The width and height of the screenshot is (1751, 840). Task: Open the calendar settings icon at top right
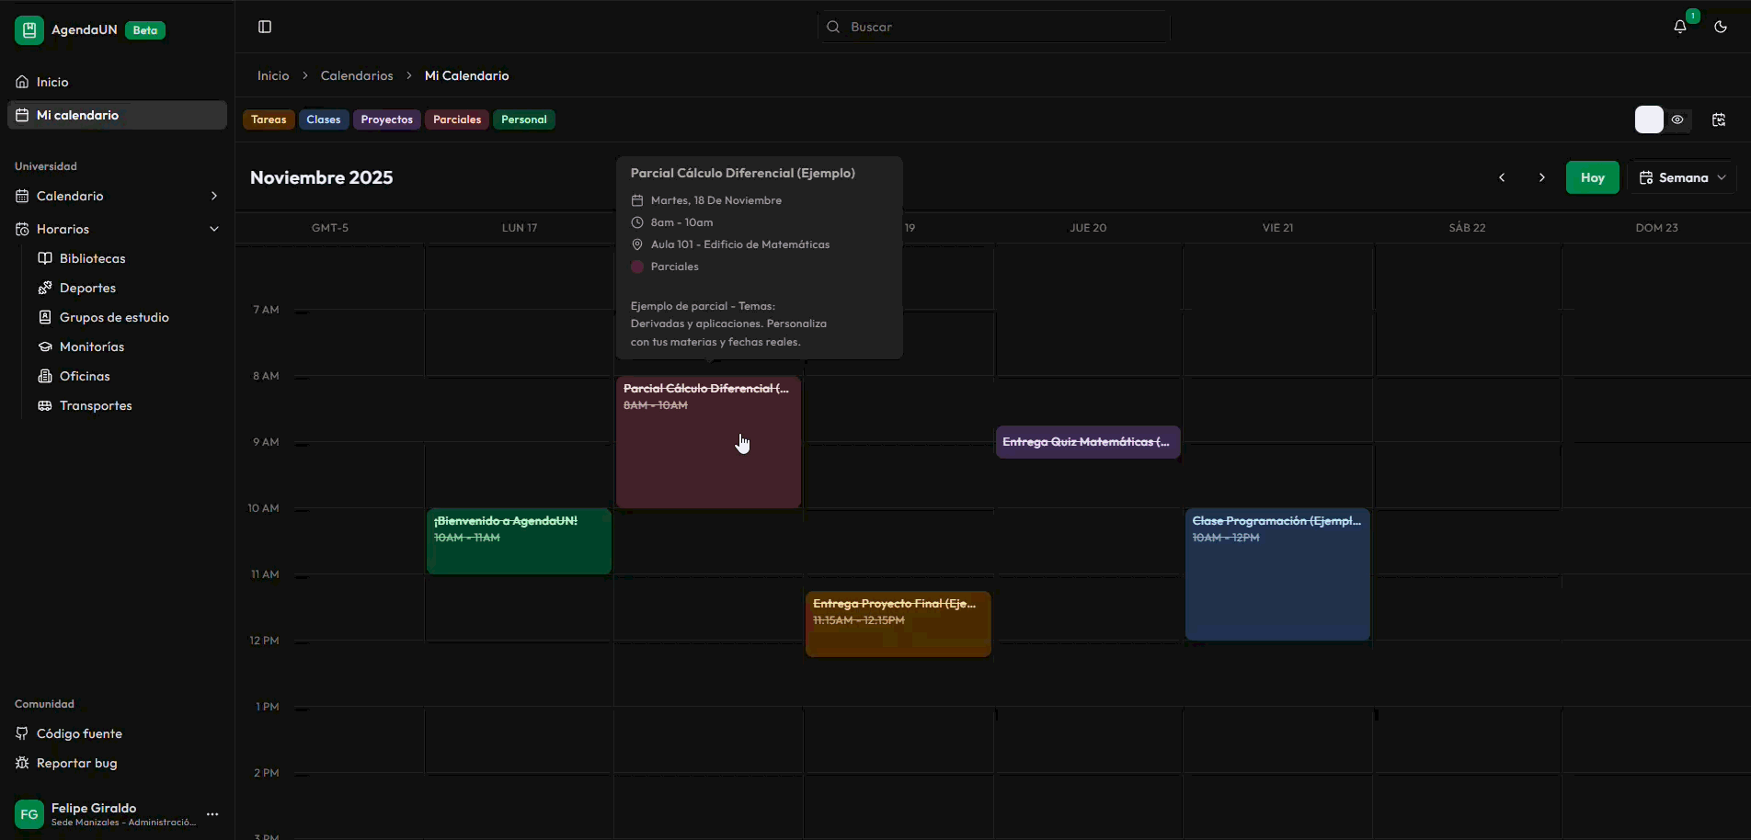[1719, 119]
